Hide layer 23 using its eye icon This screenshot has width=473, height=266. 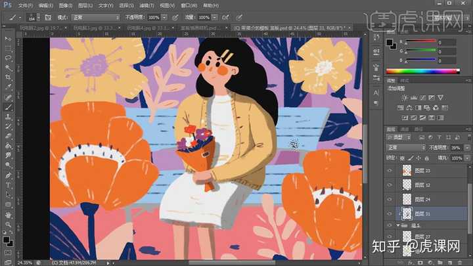click(390, 170)
